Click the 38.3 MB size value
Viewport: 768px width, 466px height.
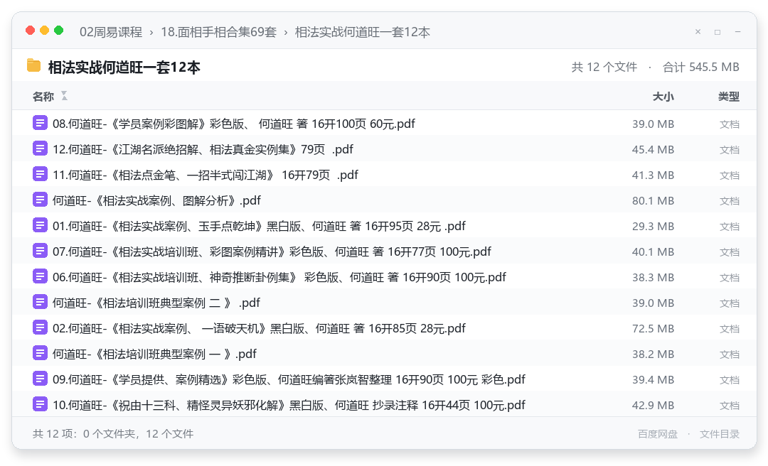coord(653,277)
